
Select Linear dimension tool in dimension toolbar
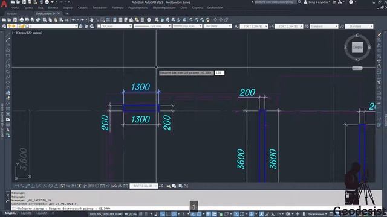[16, 186]
